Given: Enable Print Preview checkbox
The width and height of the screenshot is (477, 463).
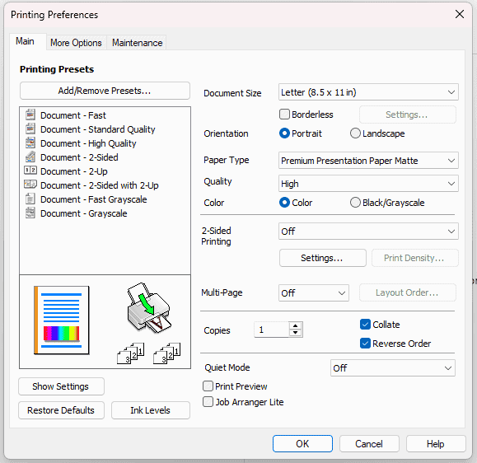Looking at the screenshot, I should click(208, 386).
